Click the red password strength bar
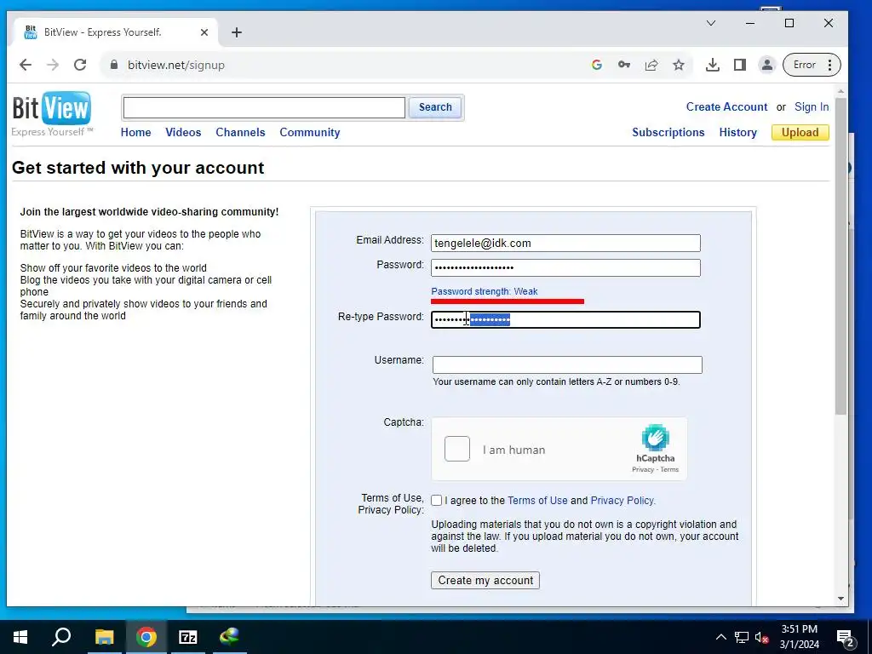The height and width of the screenshot is (654, 872). pos(508,301)
